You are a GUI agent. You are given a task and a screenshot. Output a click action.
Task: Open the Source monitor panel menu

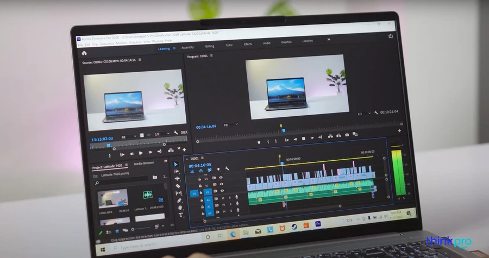[140, 60]
